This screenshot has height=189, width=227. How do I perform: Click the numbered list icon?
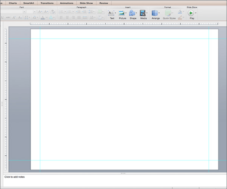69,11
